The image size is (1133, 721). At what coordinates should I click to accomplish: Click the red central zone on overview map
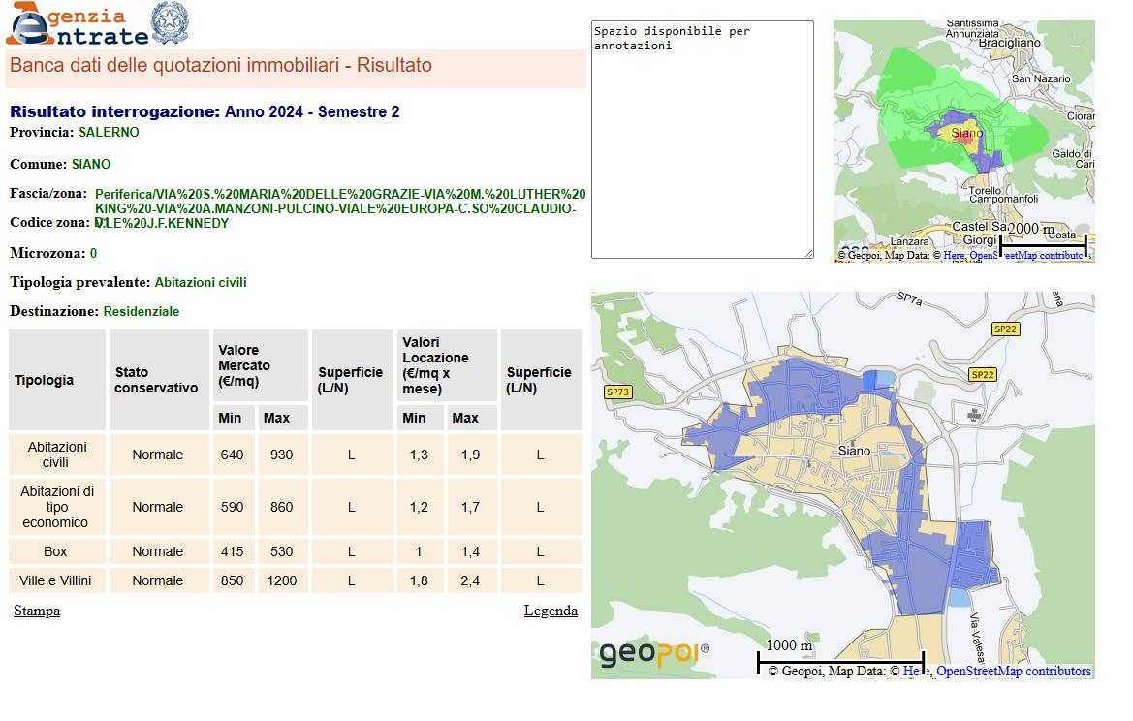(962, 139)
